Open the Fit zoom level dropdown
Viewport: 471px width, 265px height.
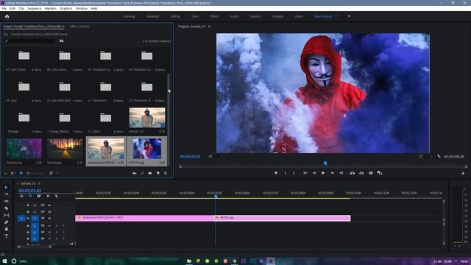[x=216, y=156]
